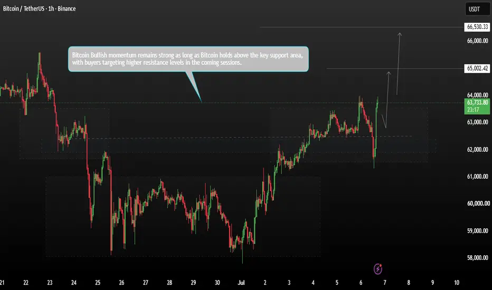Click date 28 on the time axis
Image resolution: width=492 pixels, height=290 pixels.
tap(169, 283)
